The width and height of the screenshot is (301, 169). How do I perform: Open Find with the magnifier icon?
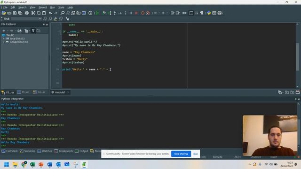[63, 13]
